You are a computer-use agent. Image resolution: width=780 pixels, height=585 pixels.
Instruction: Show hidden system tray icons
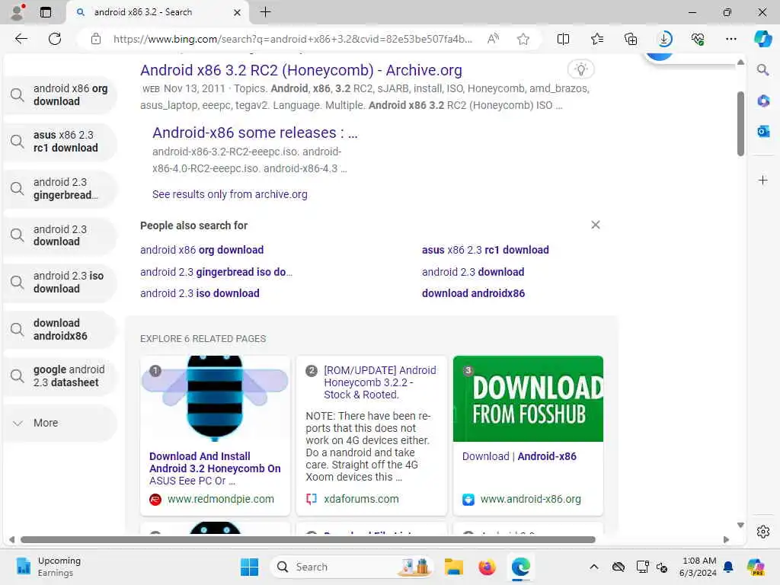[x=594, y=567]
